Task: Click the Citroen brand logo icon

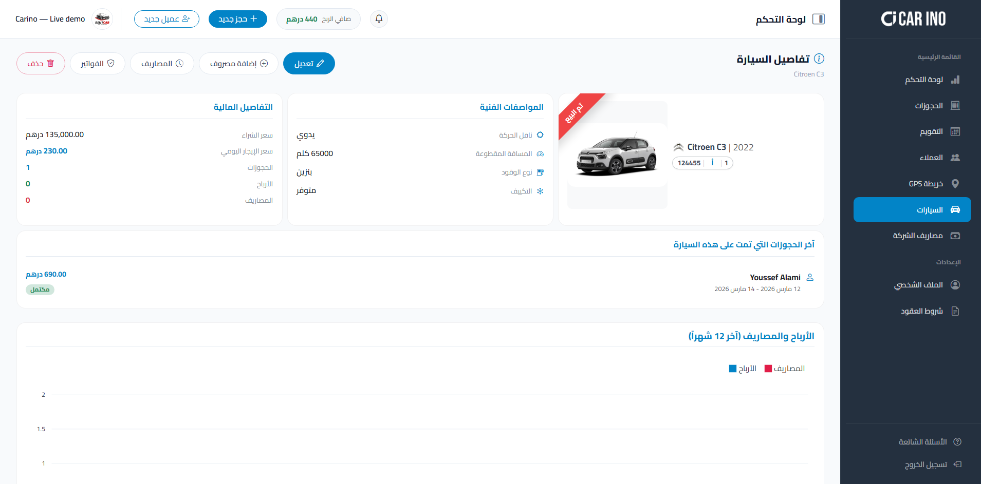Action: point(678,147)
